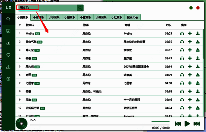206x132 pixels.
Task: Click the 周杰伦 search input field
Action: 47,8
